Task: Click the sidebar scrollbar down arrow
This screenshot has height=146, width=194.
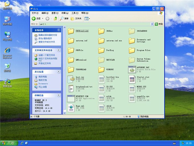Action: (64, 113)
